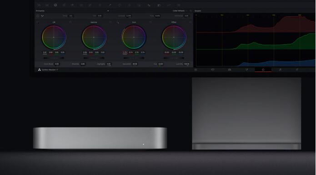Toggle the Lift black point picker
Screen dimensions: 316x175
coord(38,23)
